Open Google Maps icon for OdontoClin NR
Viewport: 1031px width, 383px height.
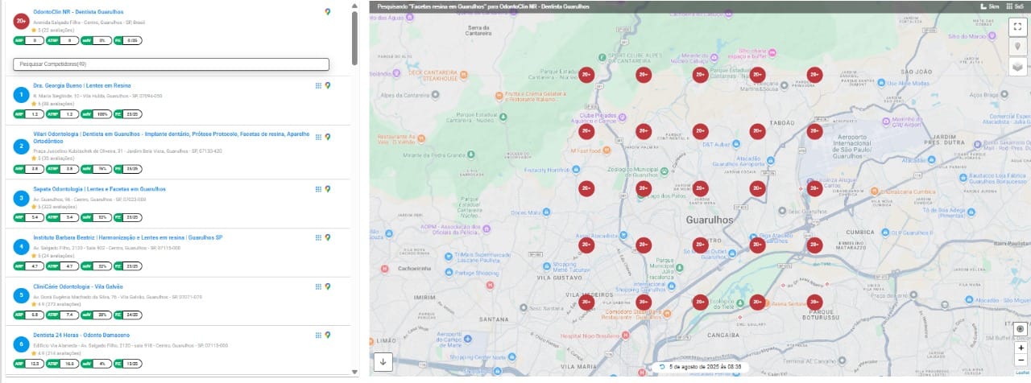pyautogui.click(x=328, y=12)
